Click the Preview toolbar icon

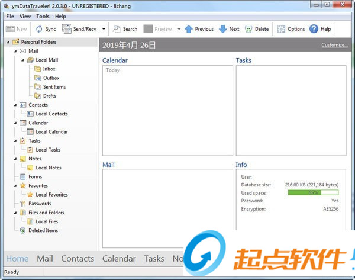(148, 29)
